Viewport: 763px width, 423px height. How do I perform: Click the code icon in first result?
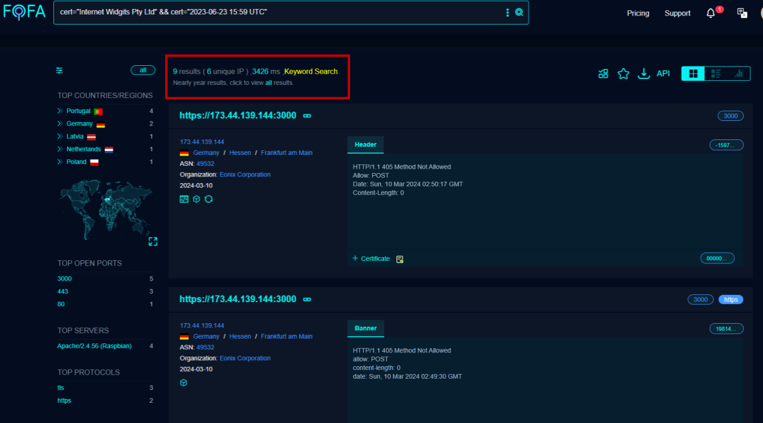click(x=184, y=199)
